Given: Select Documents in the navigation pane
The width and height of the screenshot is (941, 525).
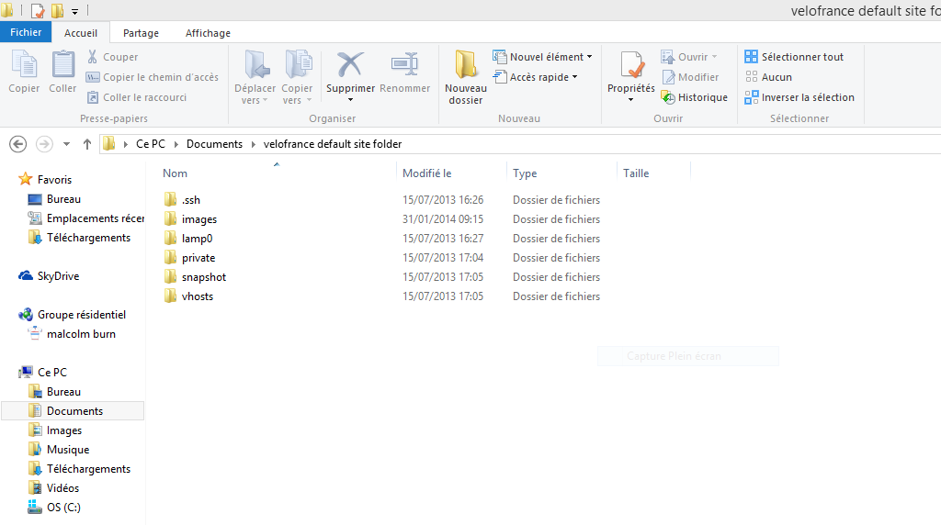Looking at the screenshot, I should 74,410.
